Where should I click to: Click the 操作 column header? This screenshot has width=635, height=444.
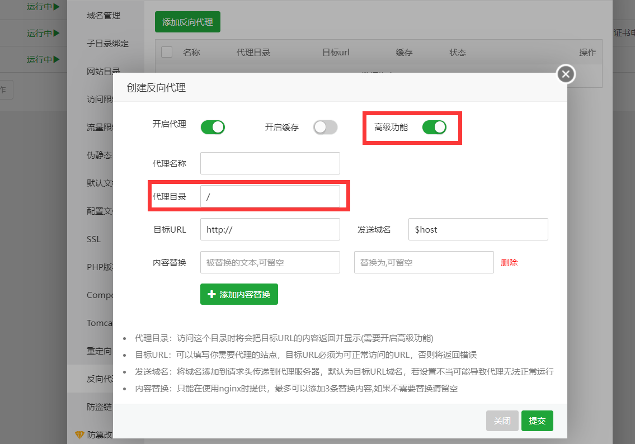point(587,52)
